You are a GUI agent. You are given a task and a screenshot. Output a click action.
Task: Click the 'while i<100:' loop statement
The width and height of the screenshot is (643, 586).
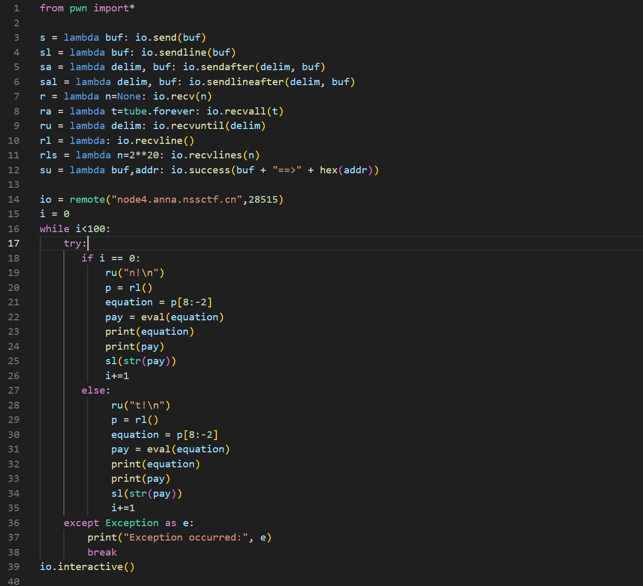[75, 229]
